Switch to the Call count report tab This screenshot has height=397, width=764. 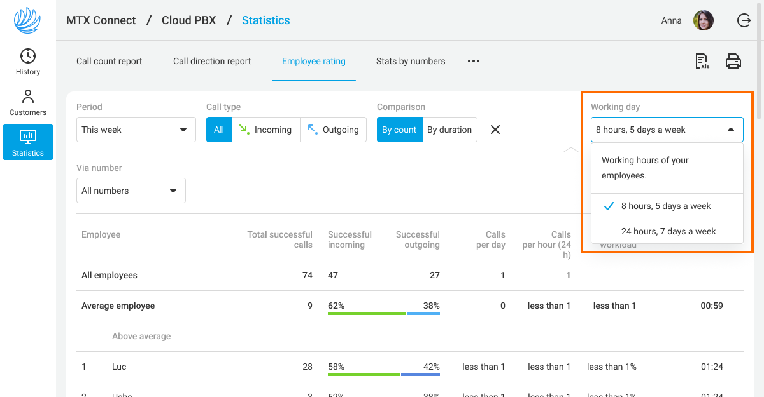pos(109,62)
